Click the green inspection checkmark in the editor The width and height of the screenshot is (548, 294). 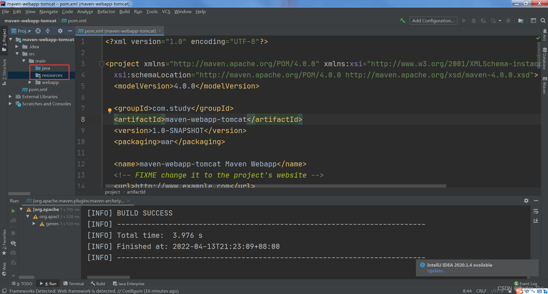538,38
